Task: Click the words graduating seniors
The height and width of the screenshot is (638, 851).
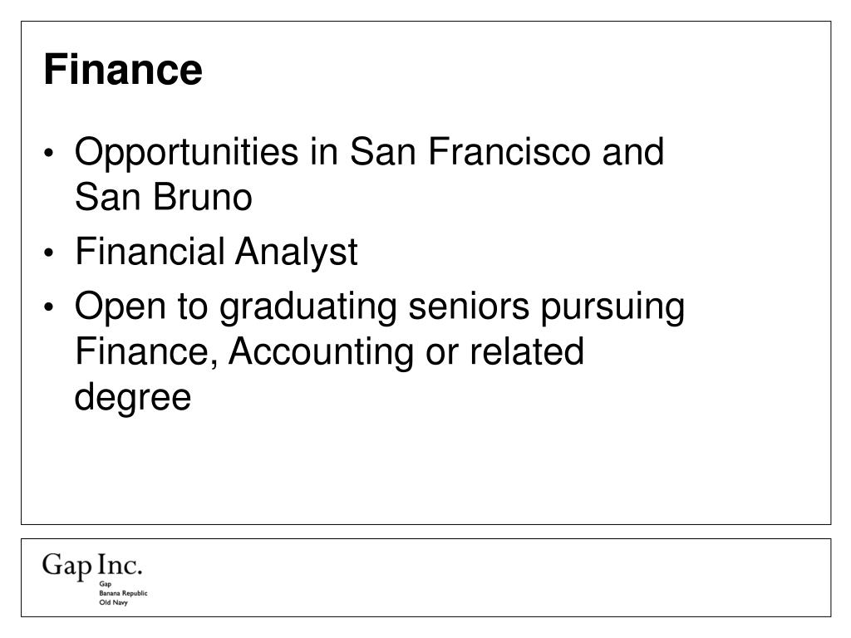Action: pyautogui.click(x=374, y=307)
